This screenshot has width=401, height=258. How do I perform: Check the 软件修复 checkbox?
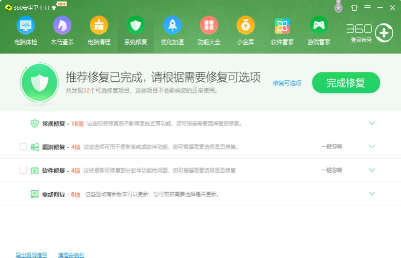[x=23, y=170]
